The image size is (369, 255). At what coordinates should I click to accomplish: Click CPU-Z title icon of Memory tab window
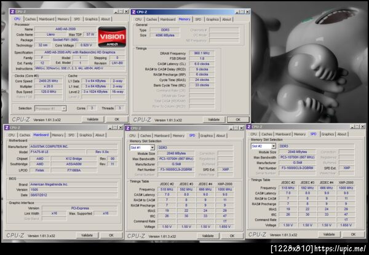[x=133, y=12]
